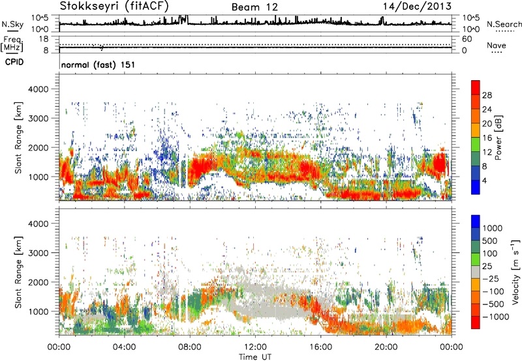
Task: Click the '28' label on the Power color bar
Action: click(487, 95)
